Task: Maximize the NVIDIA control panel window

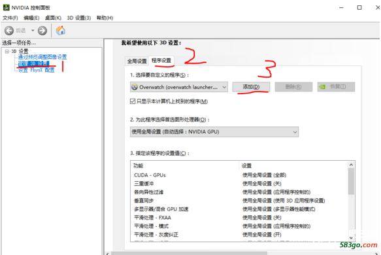Action: click(x=359, y=8)
